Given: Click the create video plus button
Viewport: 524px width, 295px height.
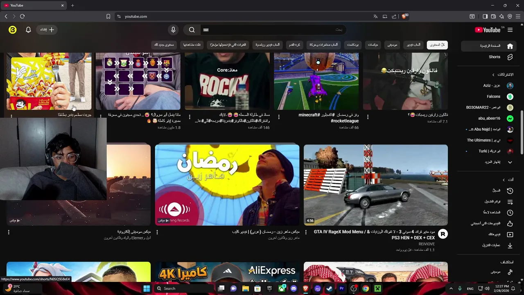Looking at the screenshot, I should 47,30.
